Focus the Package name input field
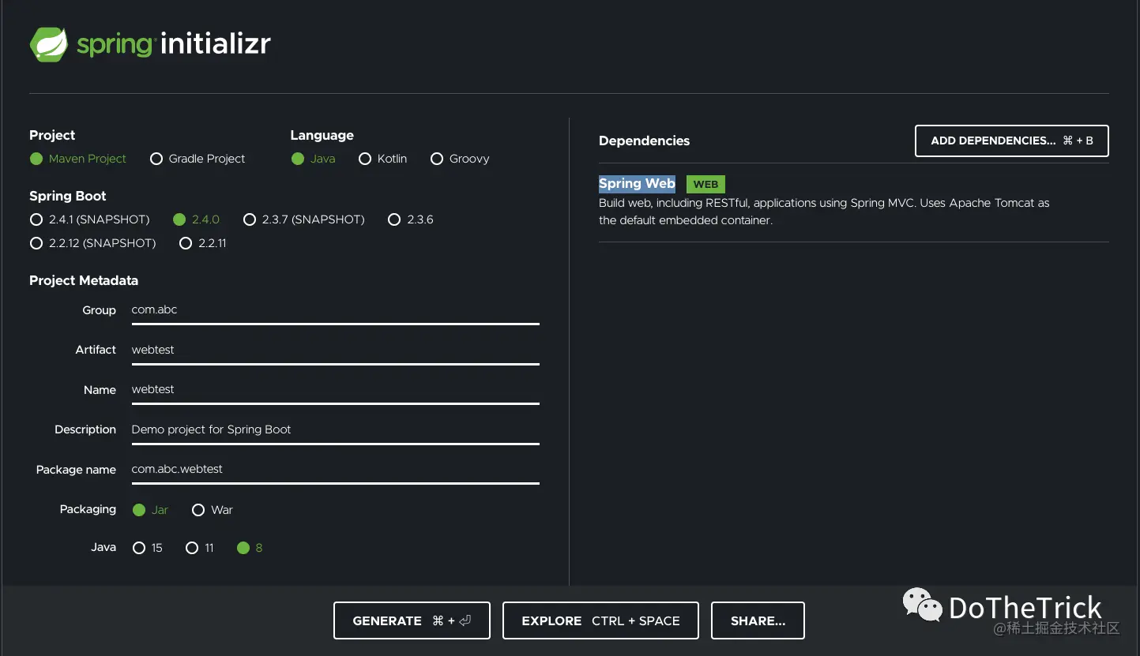Screen dimensions: 1140x656 335,470
